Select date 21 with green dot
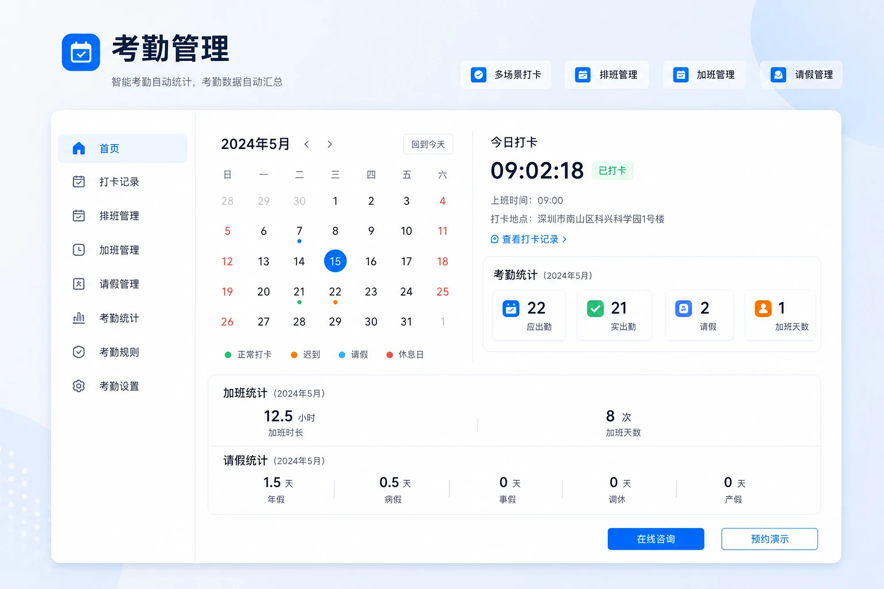Viewport: 884px width, 589px height. pyautogui.click(x=299, y=292)
